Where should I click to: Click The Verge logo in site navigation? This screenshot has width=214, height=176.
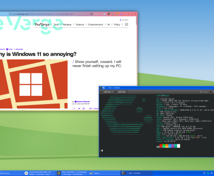pos(42,24)
